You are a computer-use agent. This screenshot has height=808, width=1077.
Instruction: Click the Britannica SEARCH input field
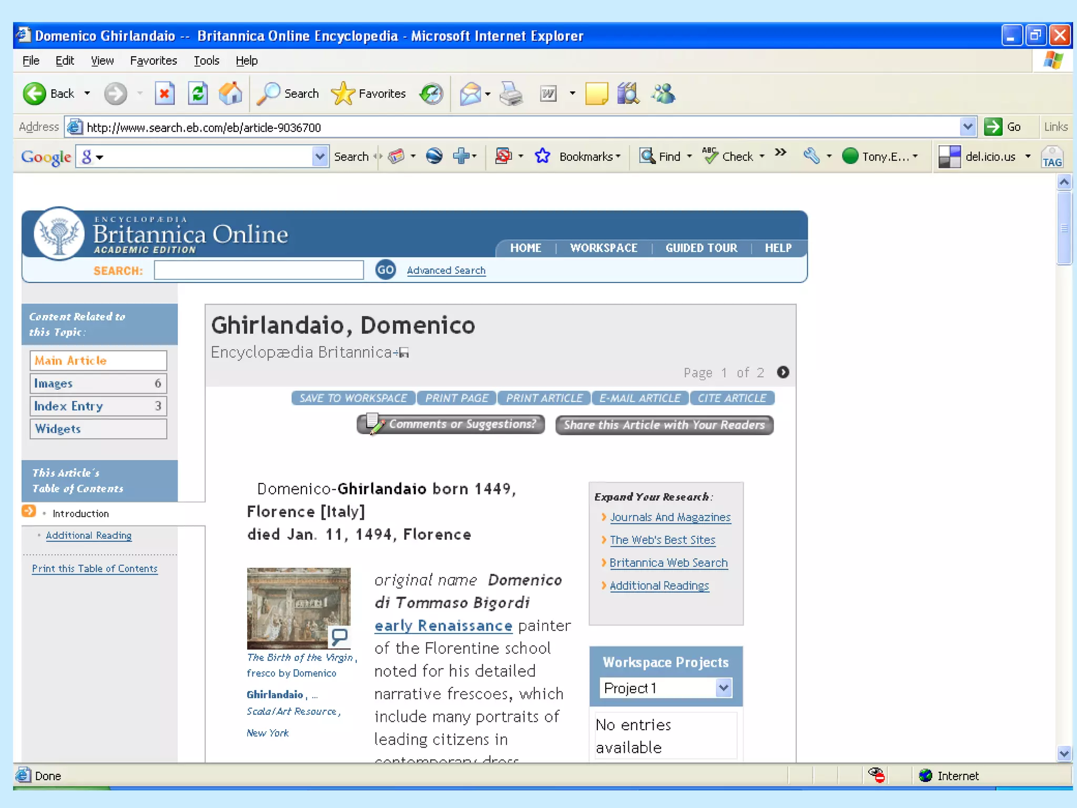tap(259, 270)
